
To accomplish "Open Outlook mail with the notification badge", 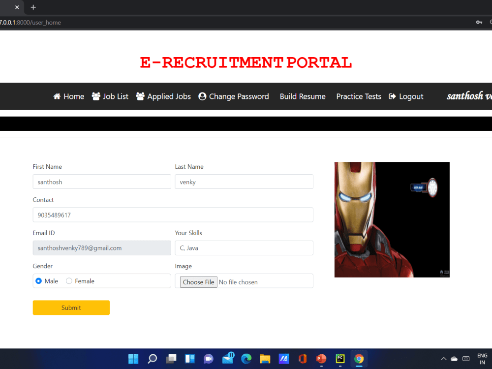I will point(228,359).
